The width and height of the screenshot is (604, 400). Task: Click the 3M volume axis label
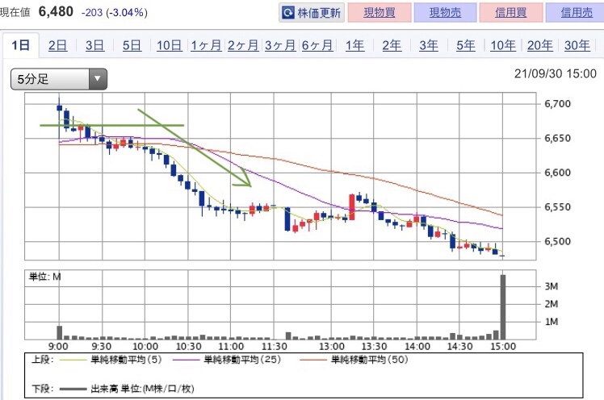click(x=552, y=286)
